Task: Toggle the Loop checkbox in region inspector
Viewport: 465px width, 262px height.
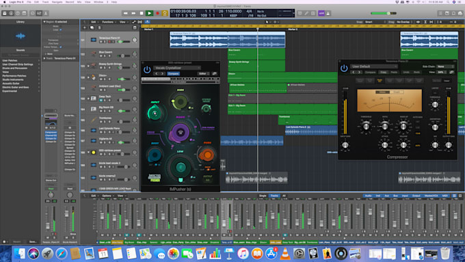Action: (x=61, y=29)
